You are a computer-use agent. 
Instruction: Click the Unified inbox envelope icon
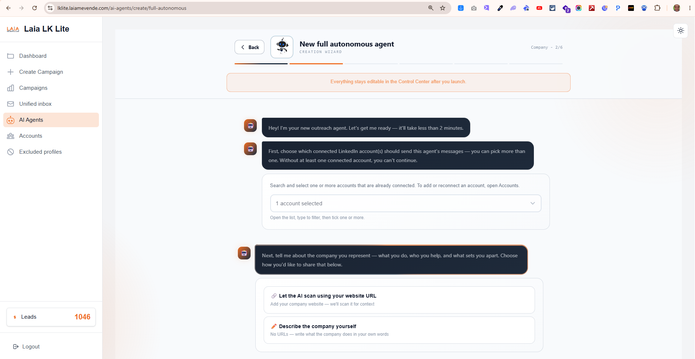11,104
